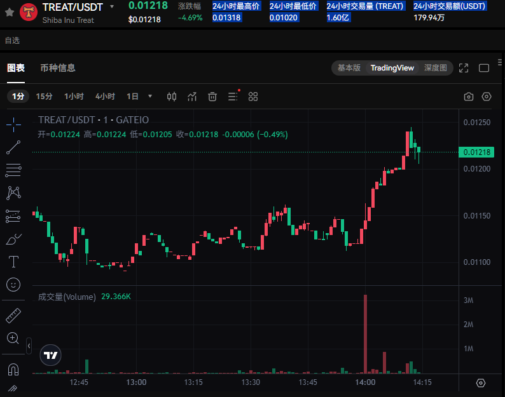Open time axis settings gear at bottom right

pos(481,383)
